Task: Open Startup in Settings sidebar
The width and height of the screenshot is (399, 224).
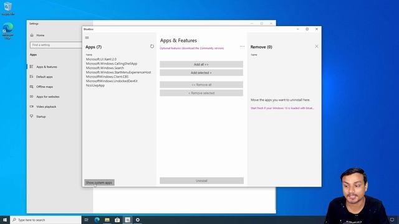Action: click(41, 116)
